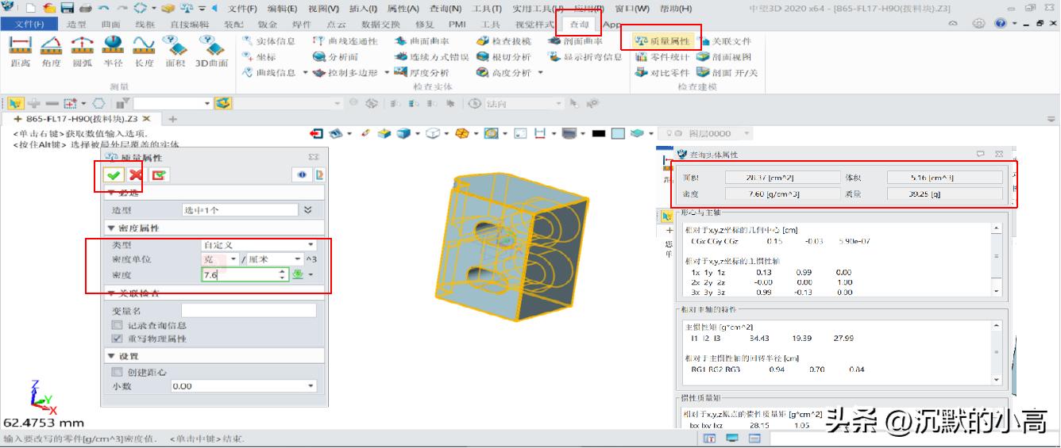
Task: Open the 视图(V) menu
Action: (322, 9)
